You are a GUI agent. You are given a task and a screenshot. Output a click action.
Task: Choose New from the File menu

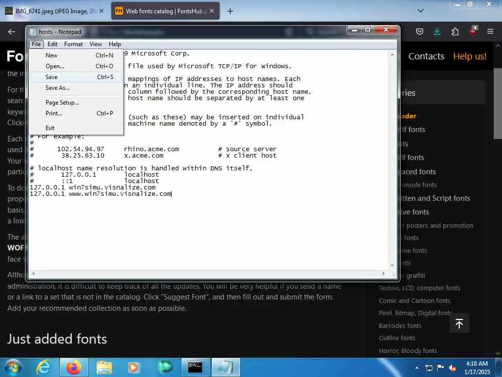76,55
